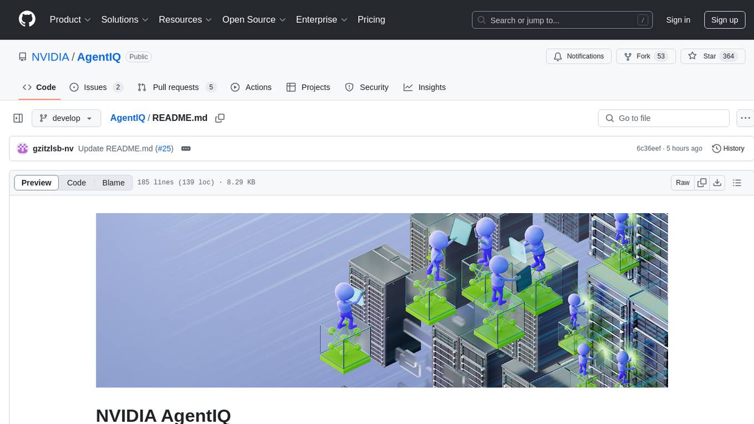Switch to the Issues tab
The image size is (754, 424).
[96, 87]
